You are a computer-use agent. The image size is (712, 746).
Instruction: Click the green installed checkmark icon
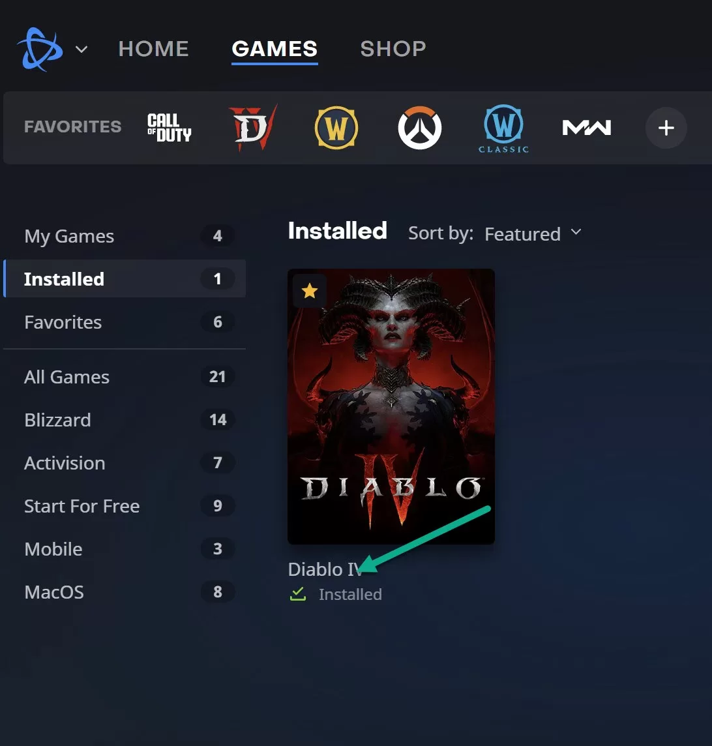click(298, 594)
